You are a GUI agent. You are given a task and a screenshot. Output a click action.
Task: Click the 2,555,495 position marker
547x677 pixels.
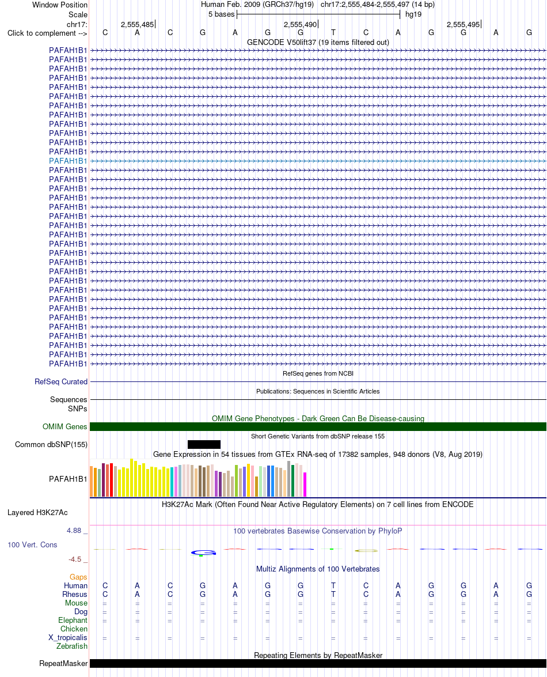coord(464,25)
